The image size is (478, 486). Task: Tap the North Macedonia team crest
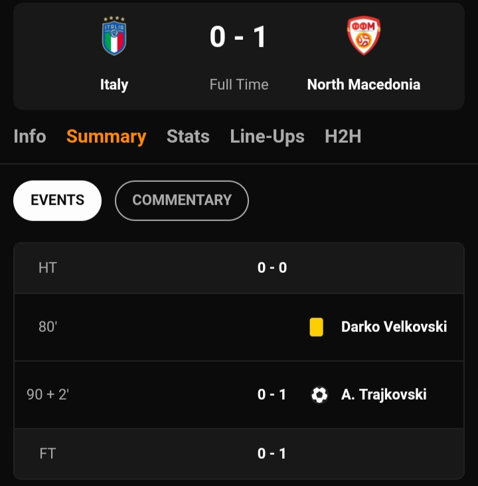(x=364, y=36)
